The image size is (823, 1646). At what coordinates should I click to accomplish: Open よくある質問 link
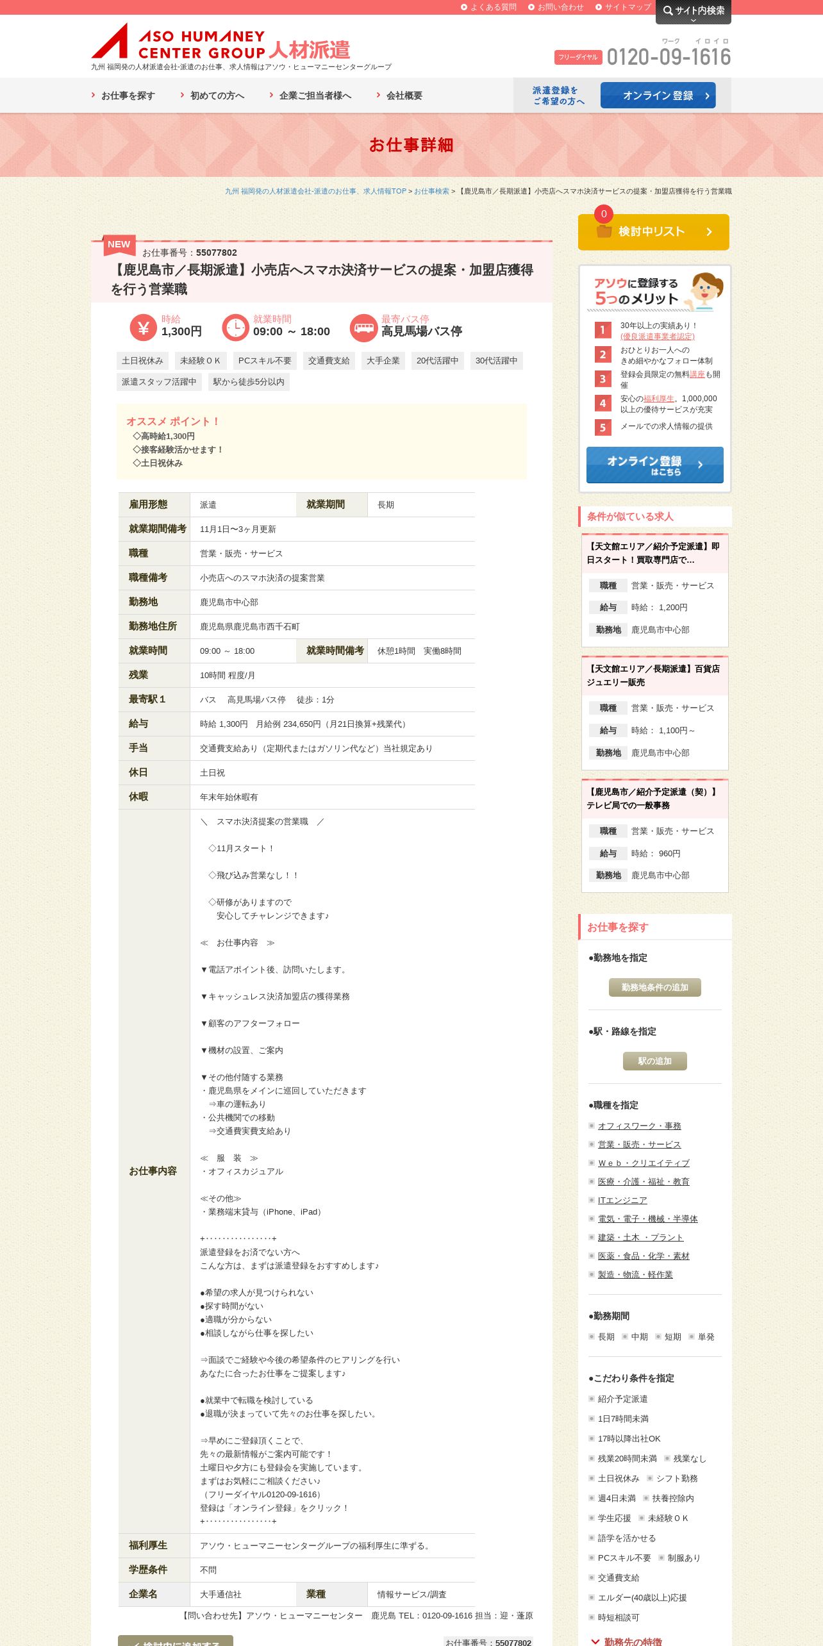[x=488, y=7]
